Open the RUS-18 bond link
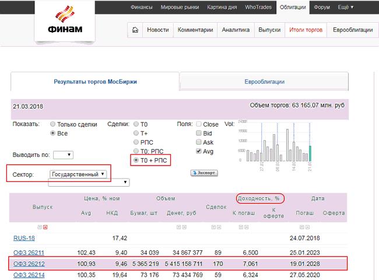 tap(24, 238)
